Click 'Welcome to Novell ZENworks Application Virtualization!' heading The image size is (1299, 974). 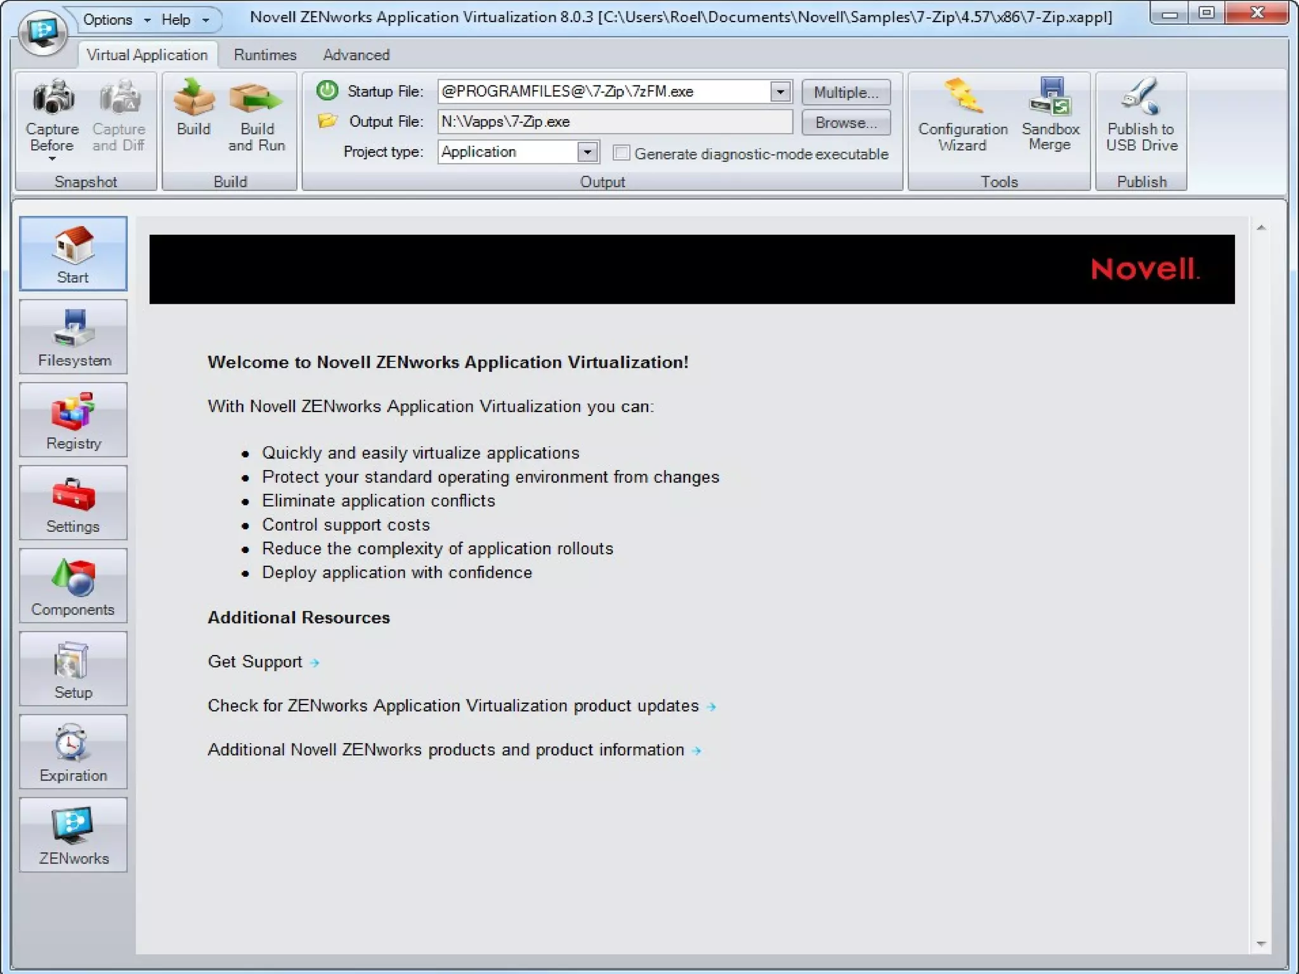[448, 362]
